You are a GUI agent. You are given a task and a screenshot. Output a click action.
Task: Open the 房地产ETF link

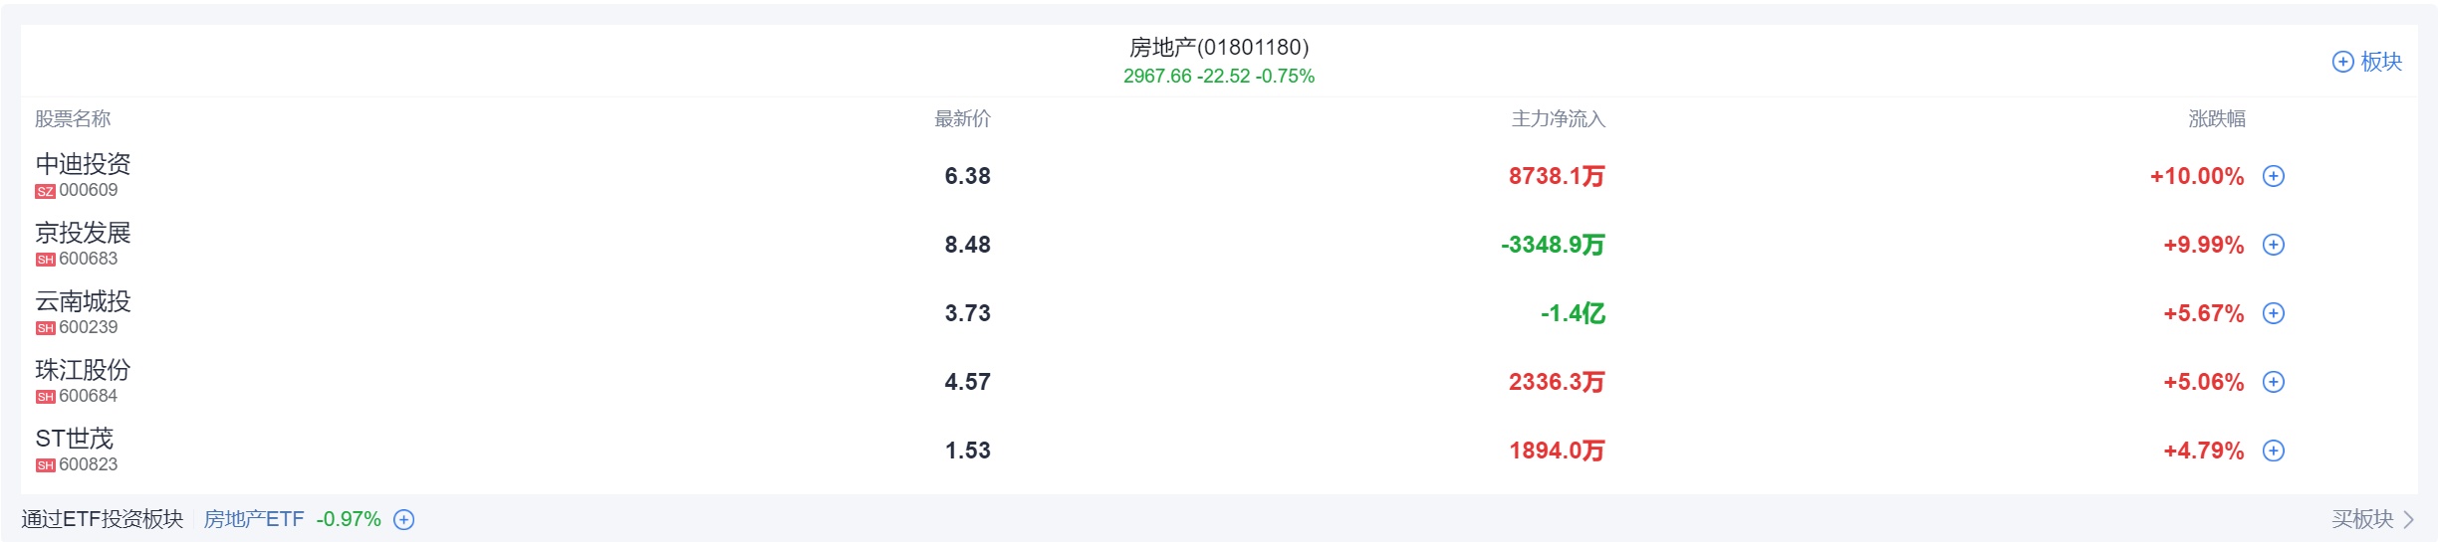tap(254, 519)
